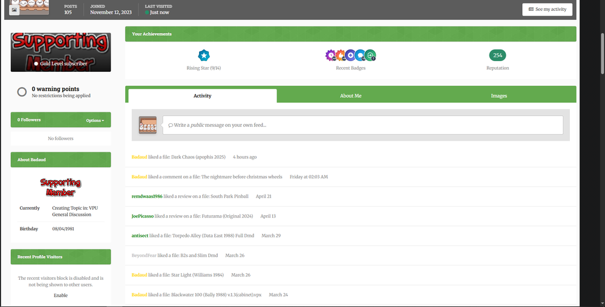Select the Activity tab

pyautogui.click(x=203, y=96)
